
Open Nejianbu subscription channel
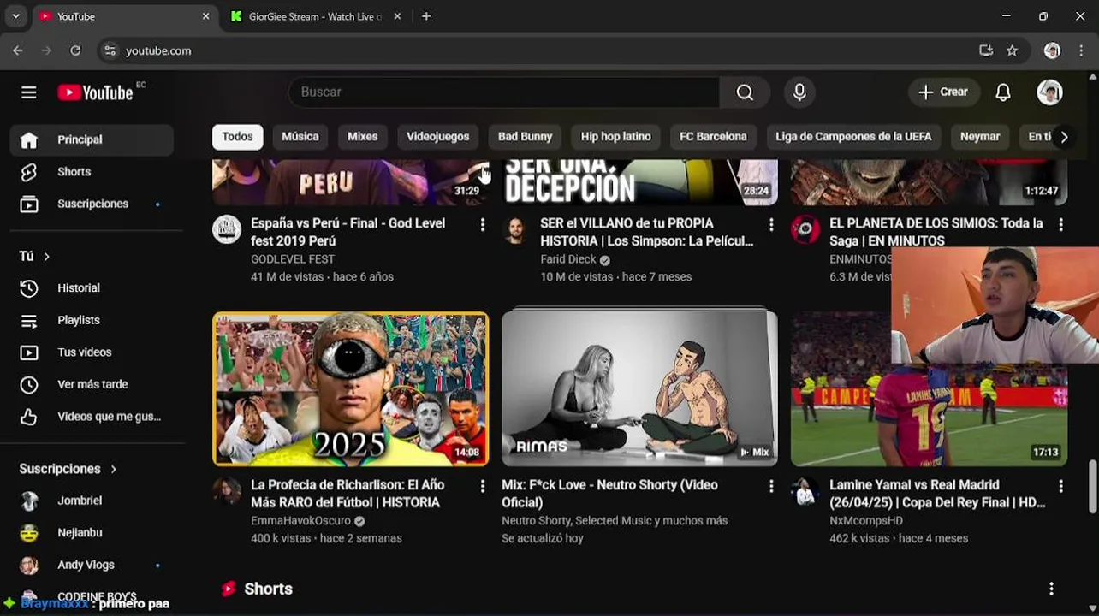(92, 533)
